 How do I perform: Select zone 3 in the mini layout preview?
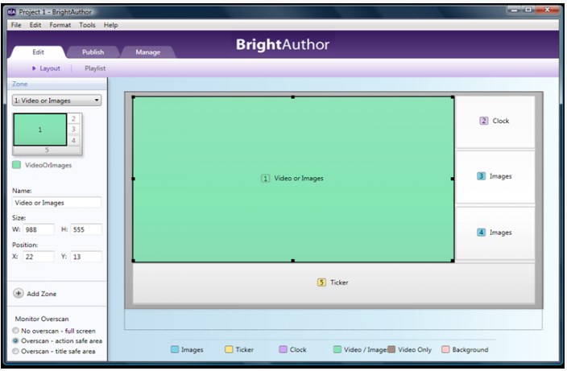pos(73,130)
